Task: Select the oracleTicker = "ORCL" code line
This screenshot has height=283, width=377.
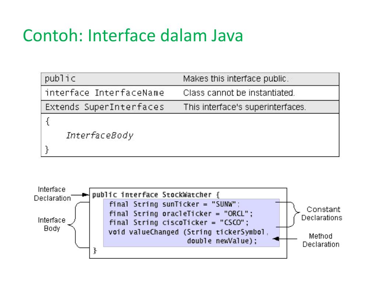Action: pos(181,214)
